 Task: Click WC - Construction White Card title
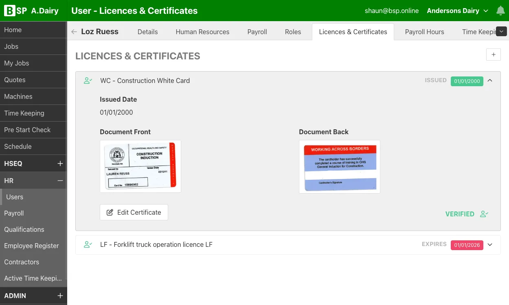145,81
